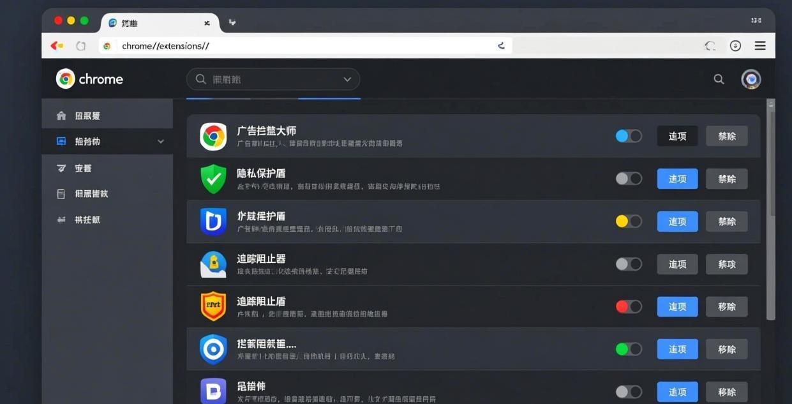
Task: Click the 广告拦截大师 extension title text
Action: pos(266,131)
